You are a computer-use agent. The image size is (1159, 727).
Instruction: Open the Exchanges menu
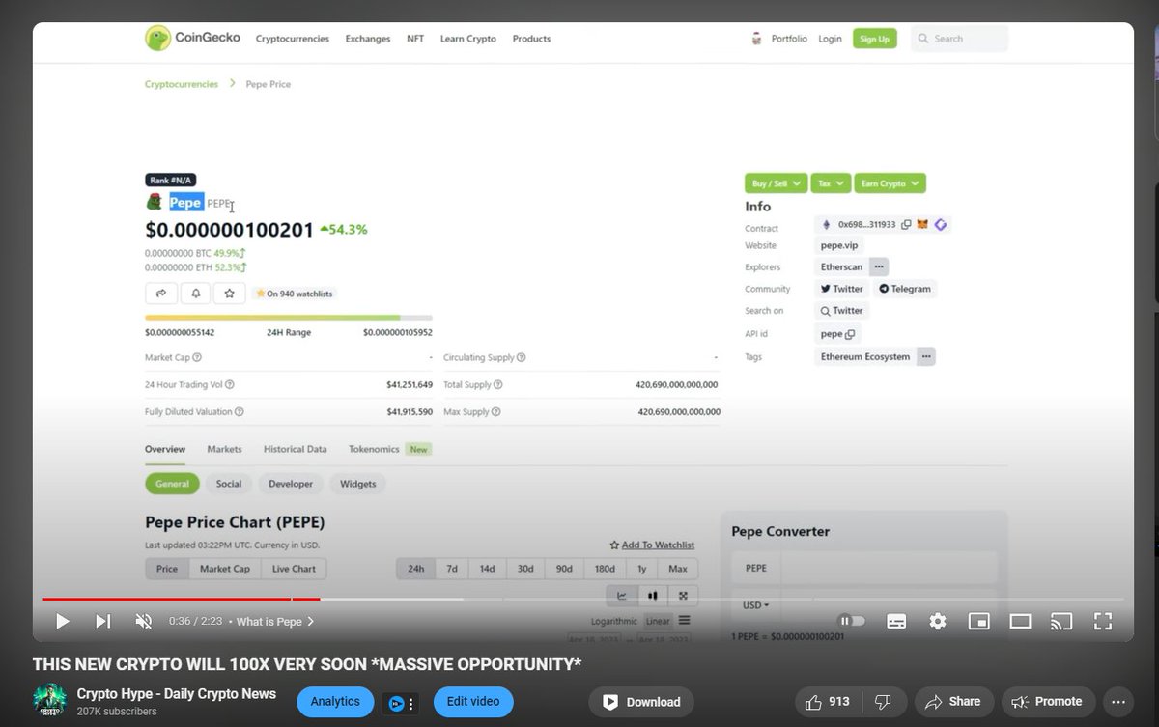pos(368,39)
